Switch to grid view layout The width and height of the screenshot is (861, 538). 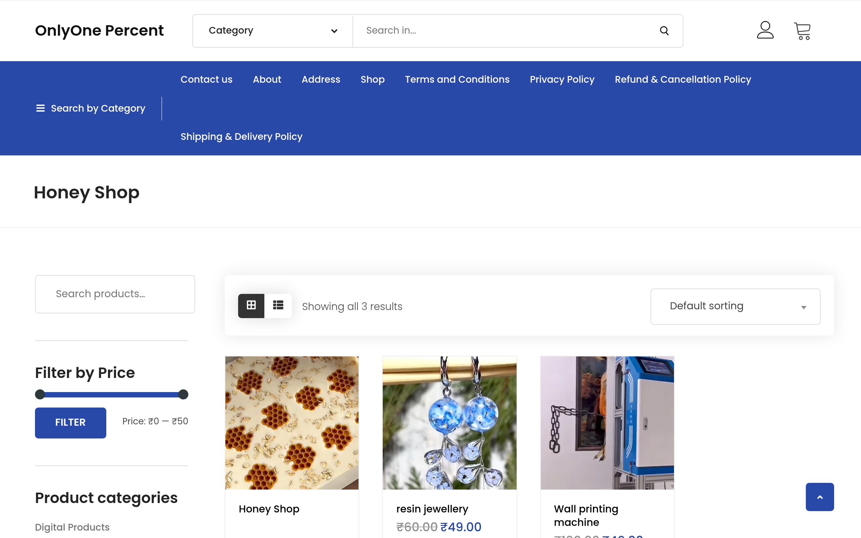pyautogui.click(x=251, y=306)
